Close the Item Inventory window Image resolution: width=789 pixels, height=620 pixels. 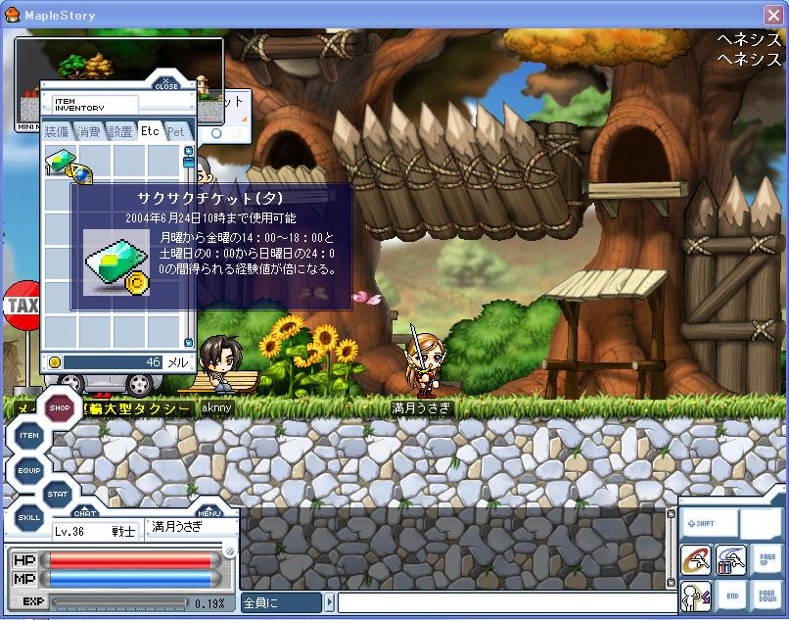pyautogui.click(x=165, y=83)
